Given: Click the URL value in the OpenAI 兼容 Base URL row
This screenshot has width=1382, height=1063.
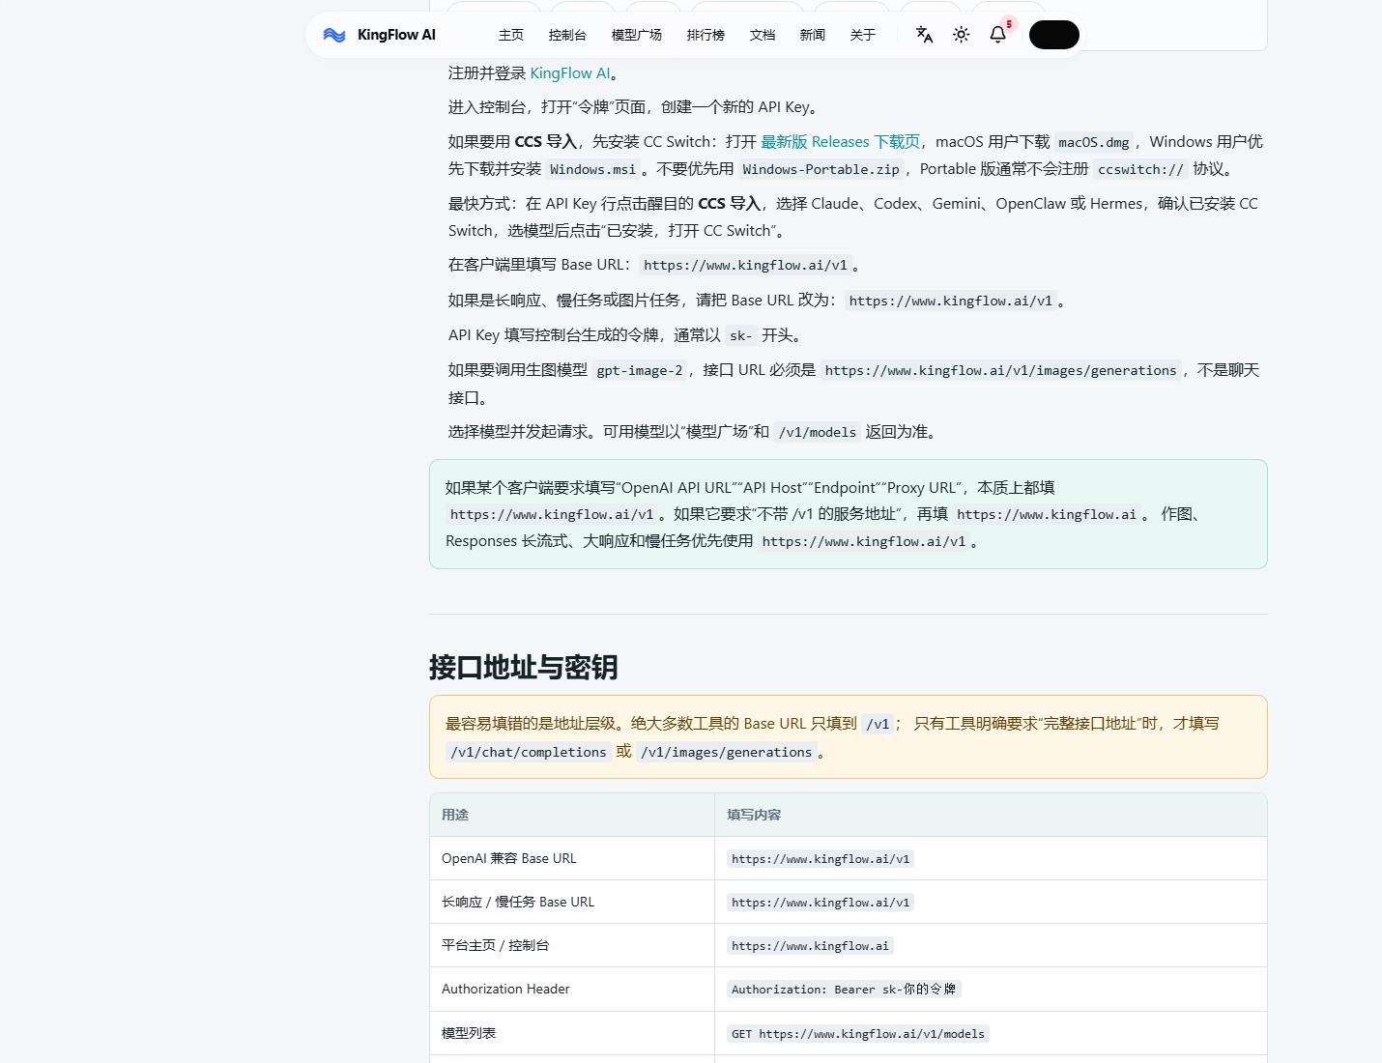Looking at the screenshot, I should pyautogui.click(x=821, y=859).
